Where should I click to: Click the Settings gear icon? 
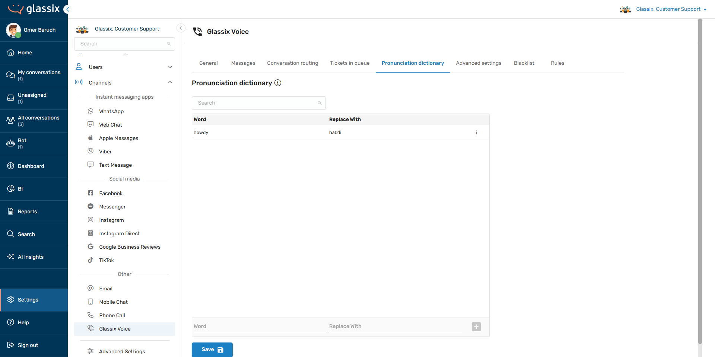click(10, 300)
